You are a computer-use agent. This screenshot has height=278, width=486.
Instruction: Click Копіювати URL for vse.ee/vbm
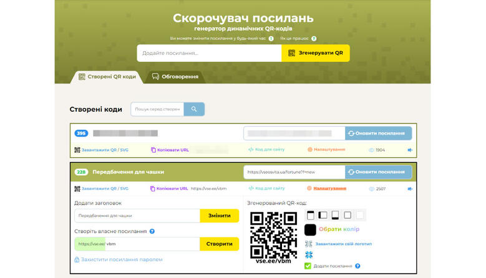pyautogui.click(x=172, y=188)
